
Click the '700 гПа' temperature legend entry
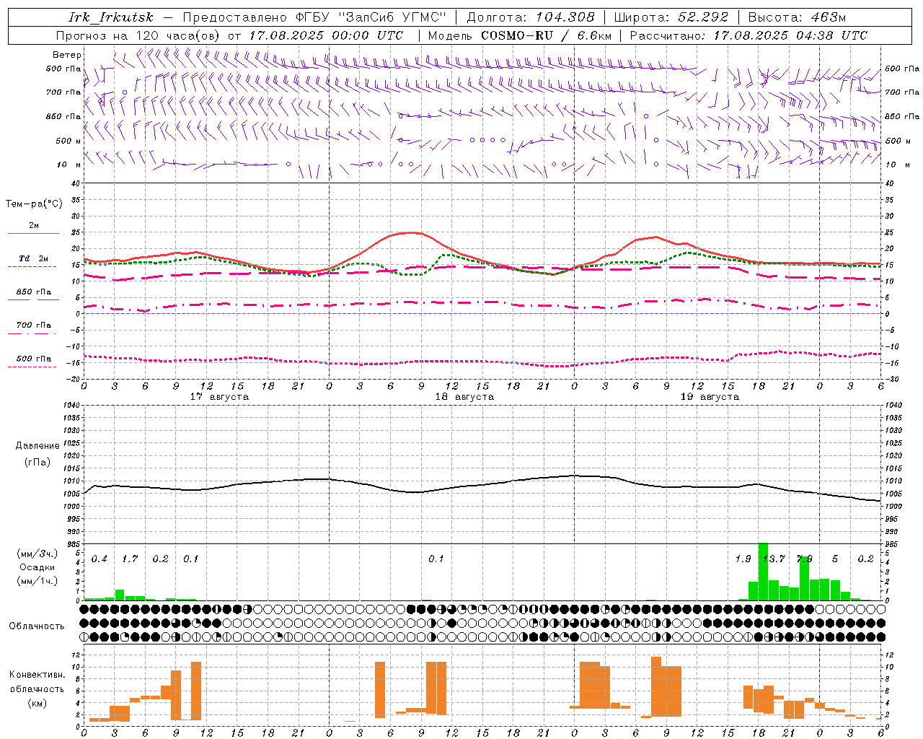34,325
